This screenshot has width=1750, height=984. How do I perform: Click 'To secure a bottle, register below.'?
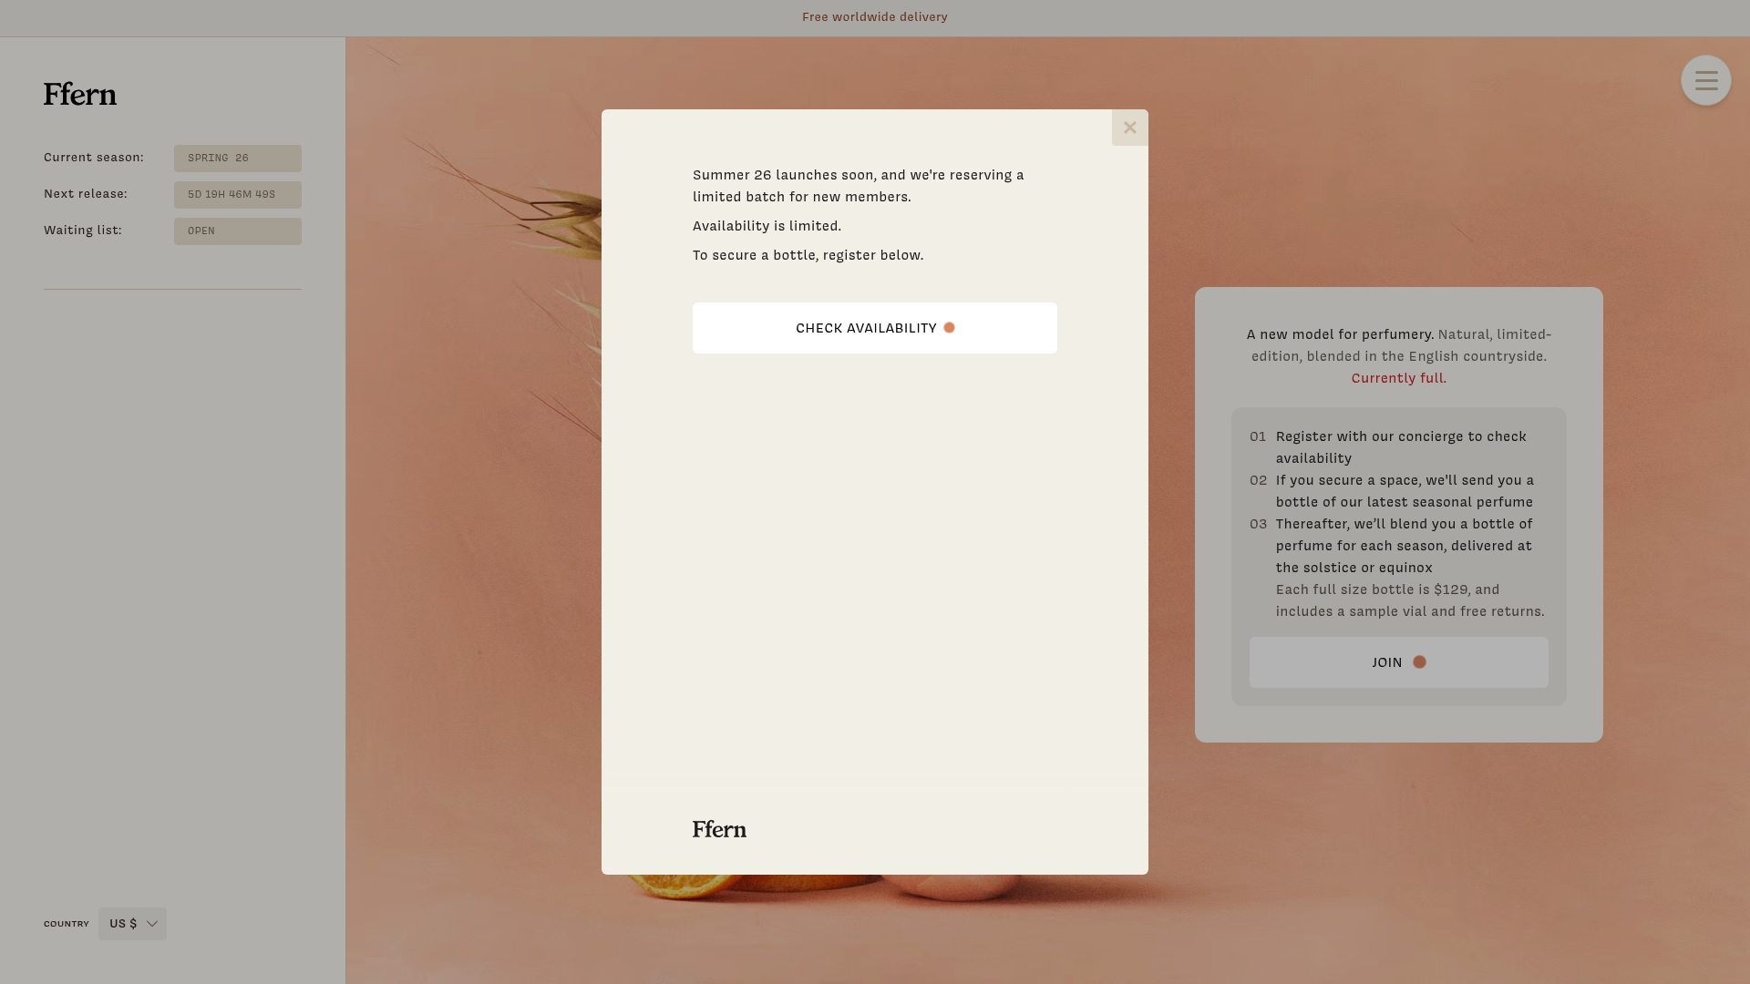click(x=808, y=255)
